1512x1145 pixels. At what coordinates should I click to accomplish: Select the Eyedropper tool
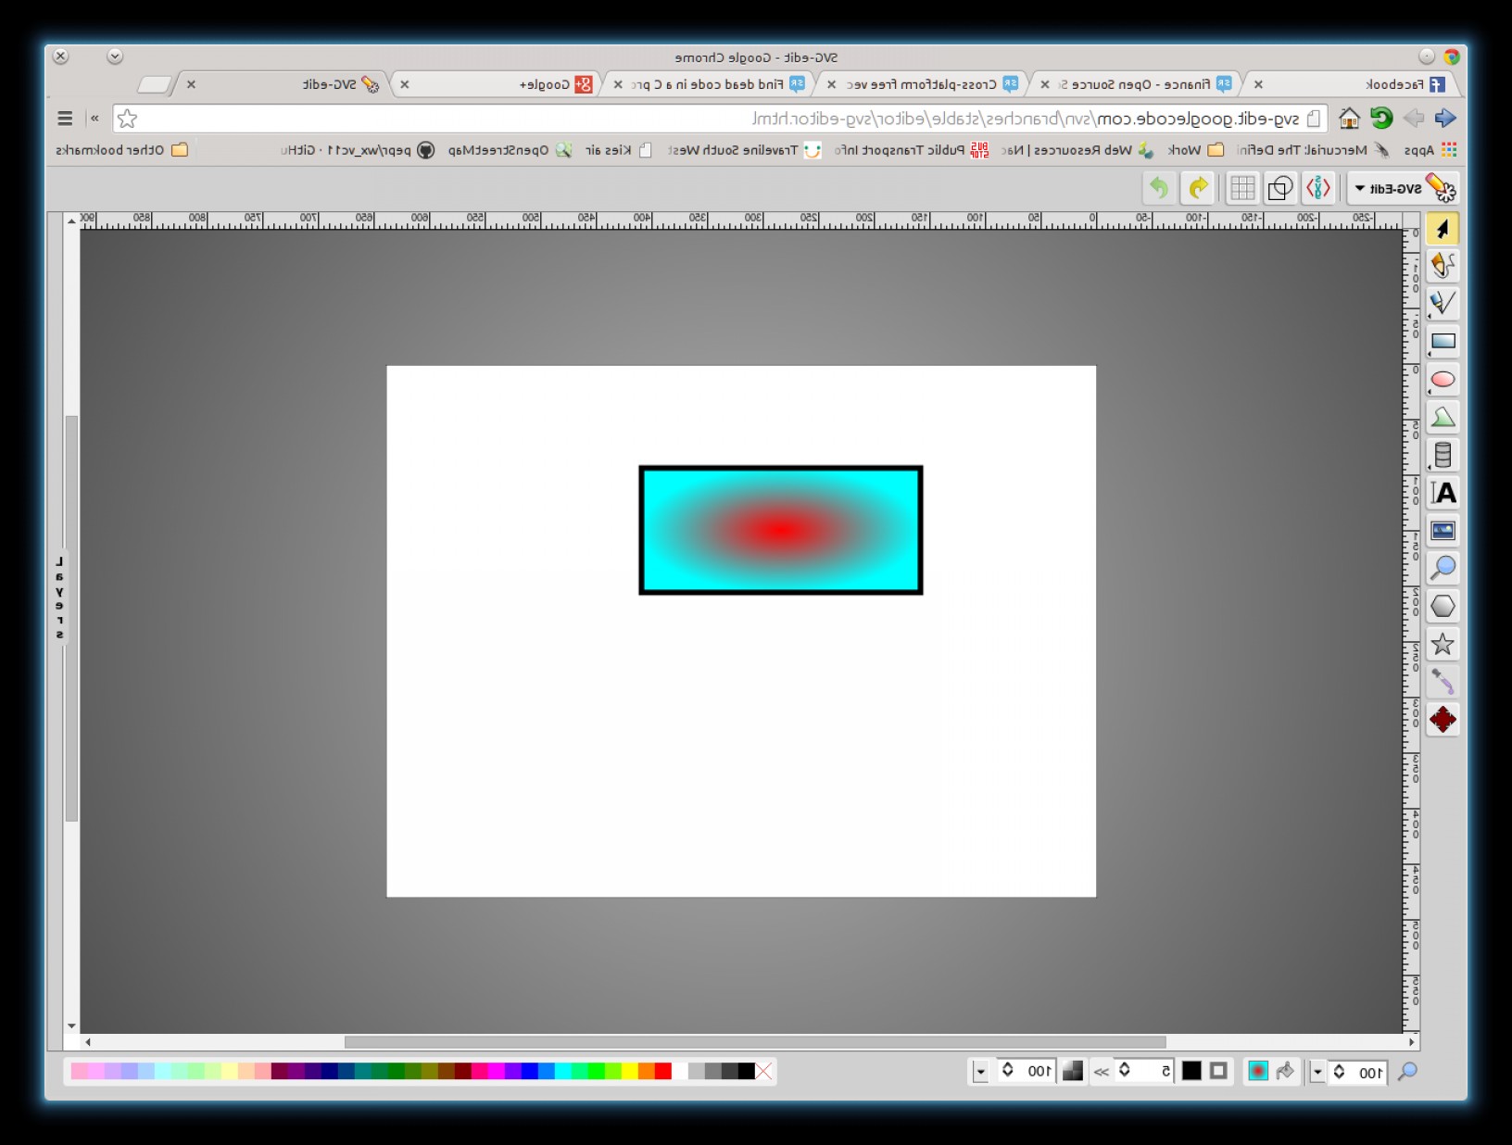(x=1443, y=681)
